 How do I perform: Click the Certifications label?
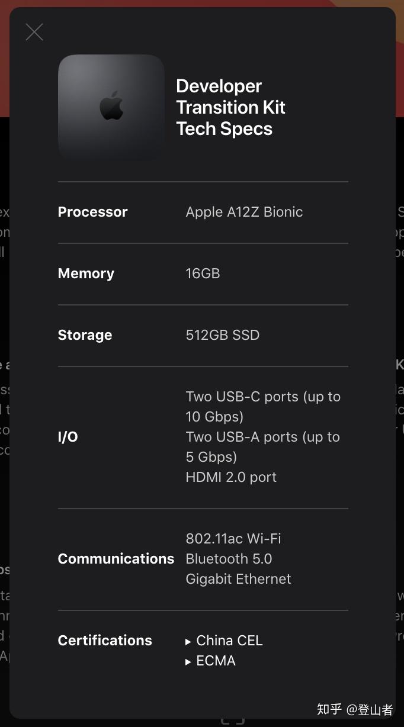coord(105,641)
